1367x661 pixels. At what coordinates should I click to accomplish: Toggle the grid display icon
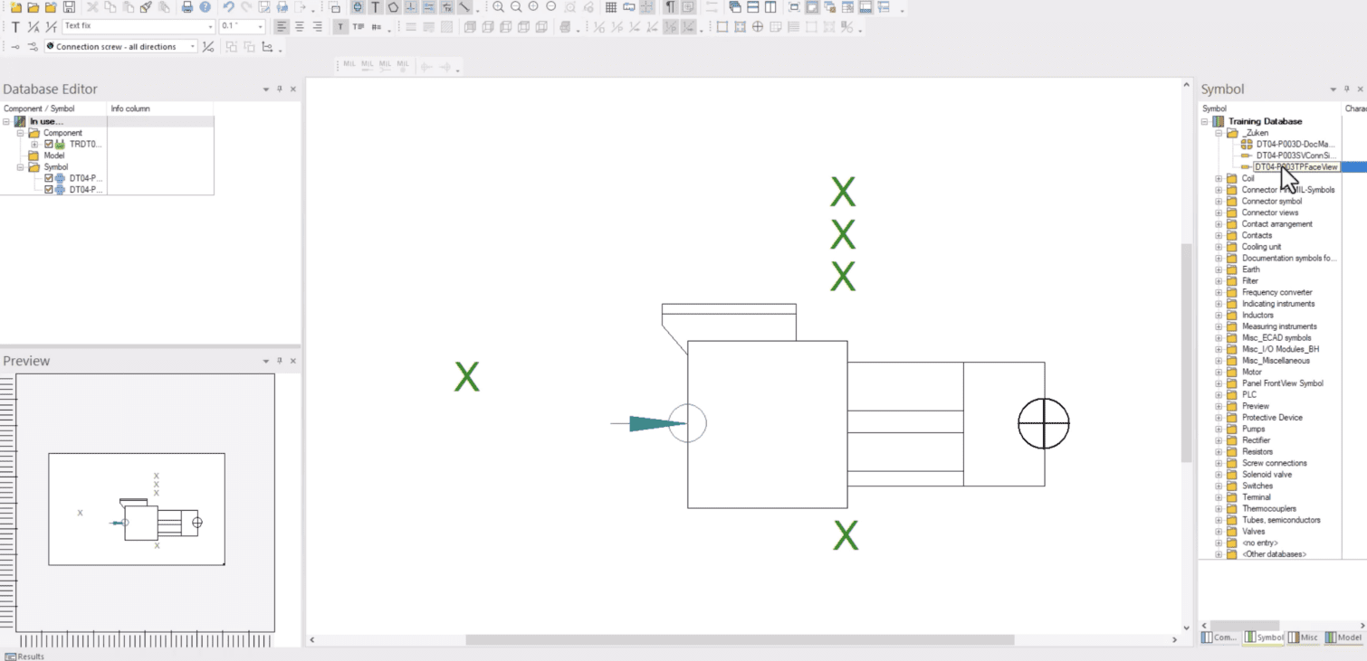tap(611, 7)
